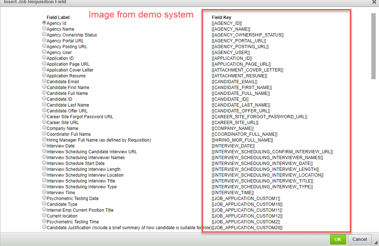Viewport: 379px width, 246px height.
Task: Pick Interview Scheduling Candidate Interview URL option
Action: [44, 151]
